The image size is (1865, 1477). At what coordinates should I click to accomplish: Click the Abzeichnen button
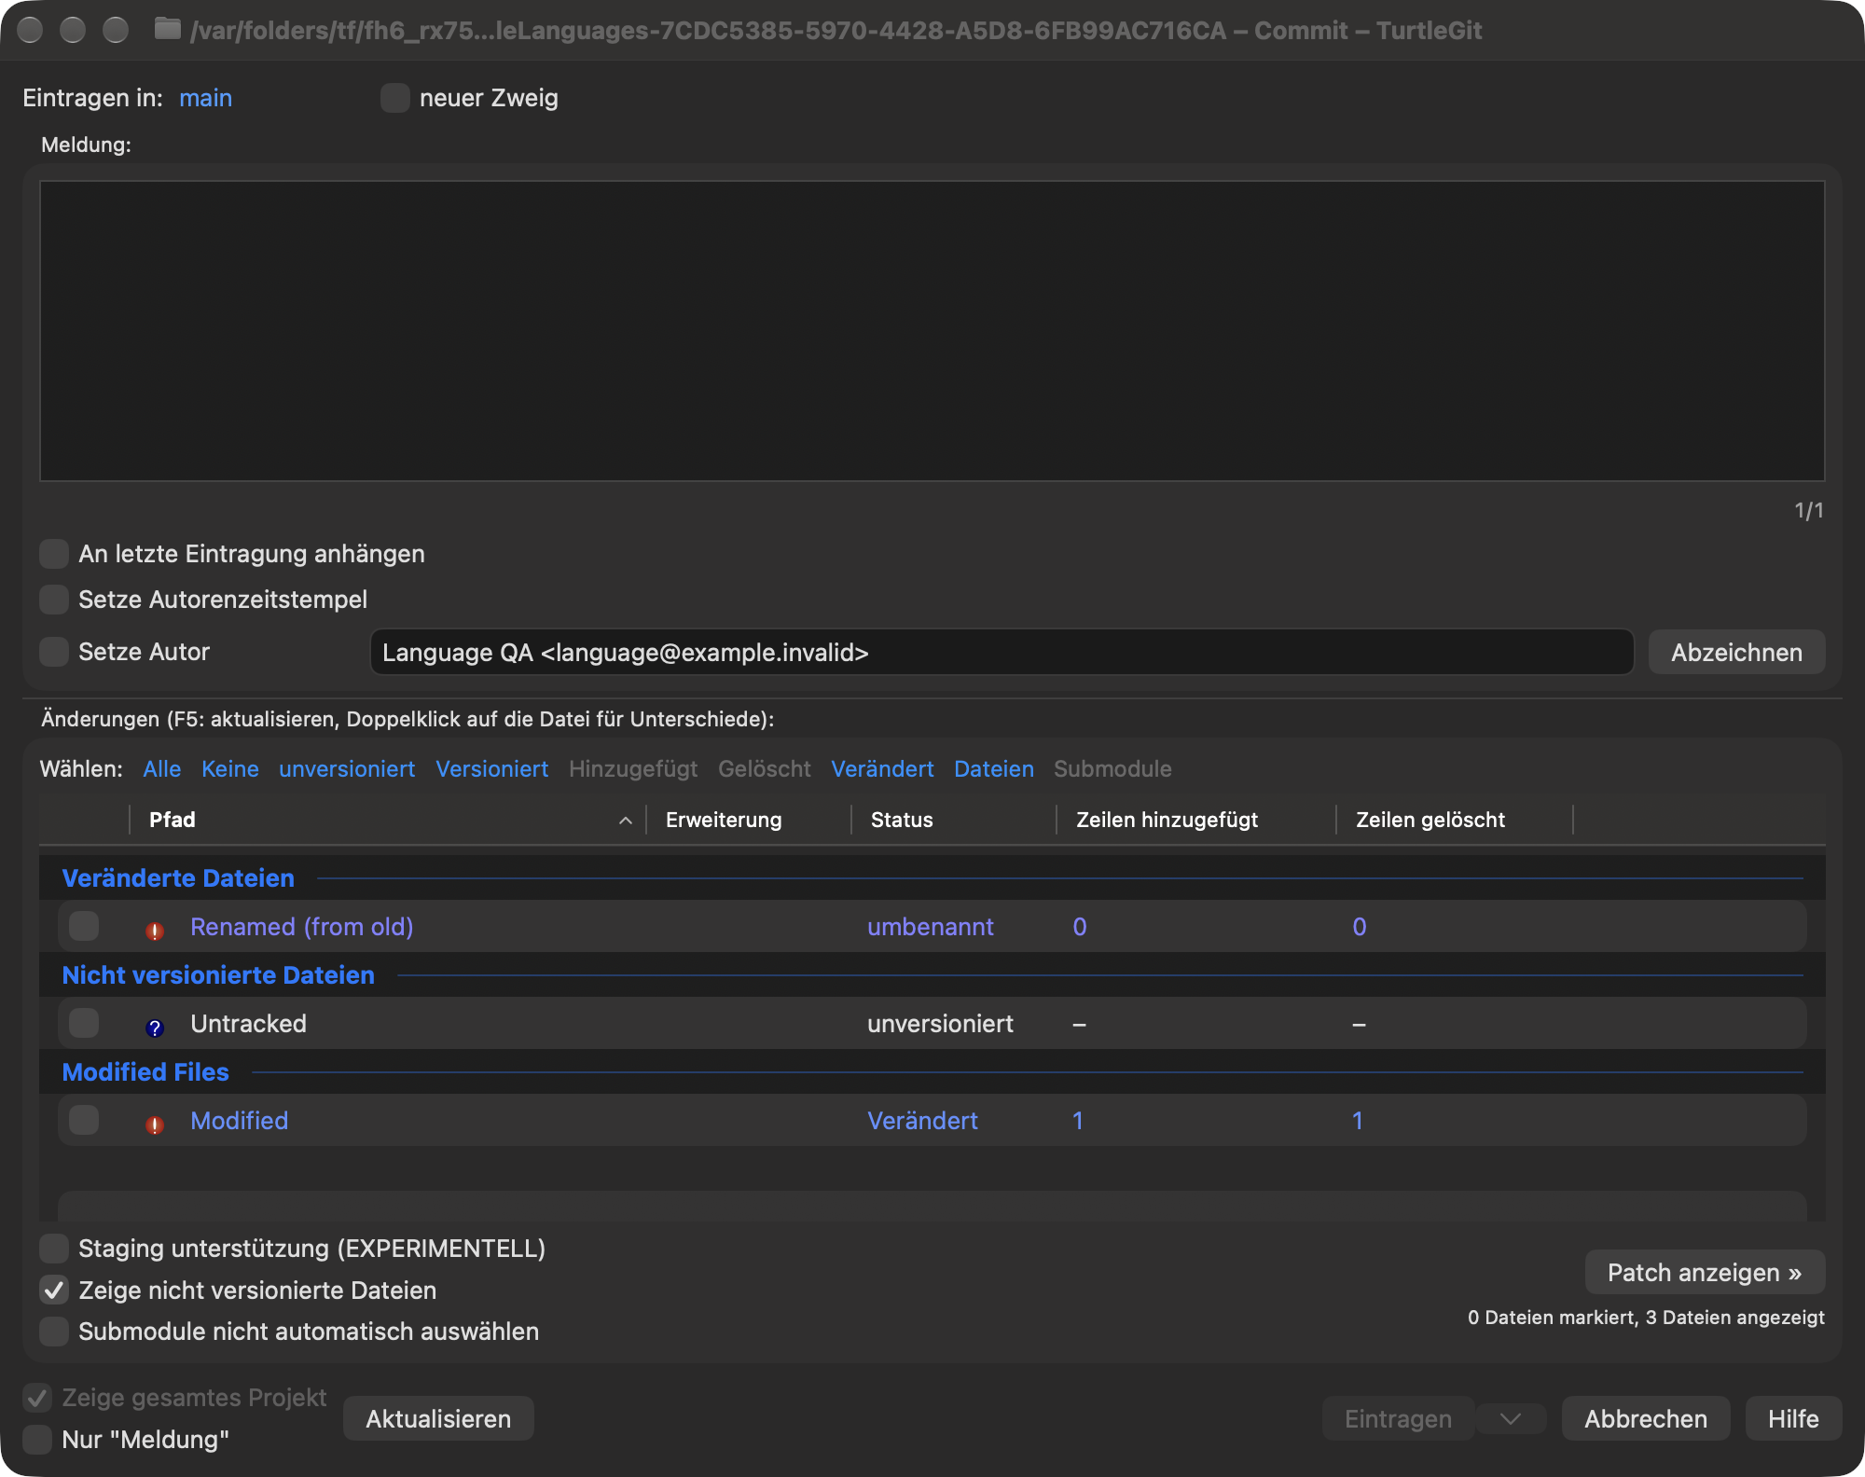tap(1736, 652)
